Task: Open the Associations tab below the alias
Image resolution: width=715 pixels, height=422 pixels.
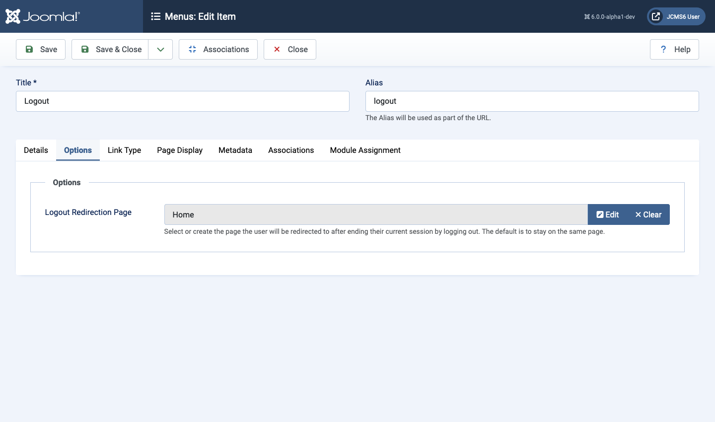Action: point(290,150)
